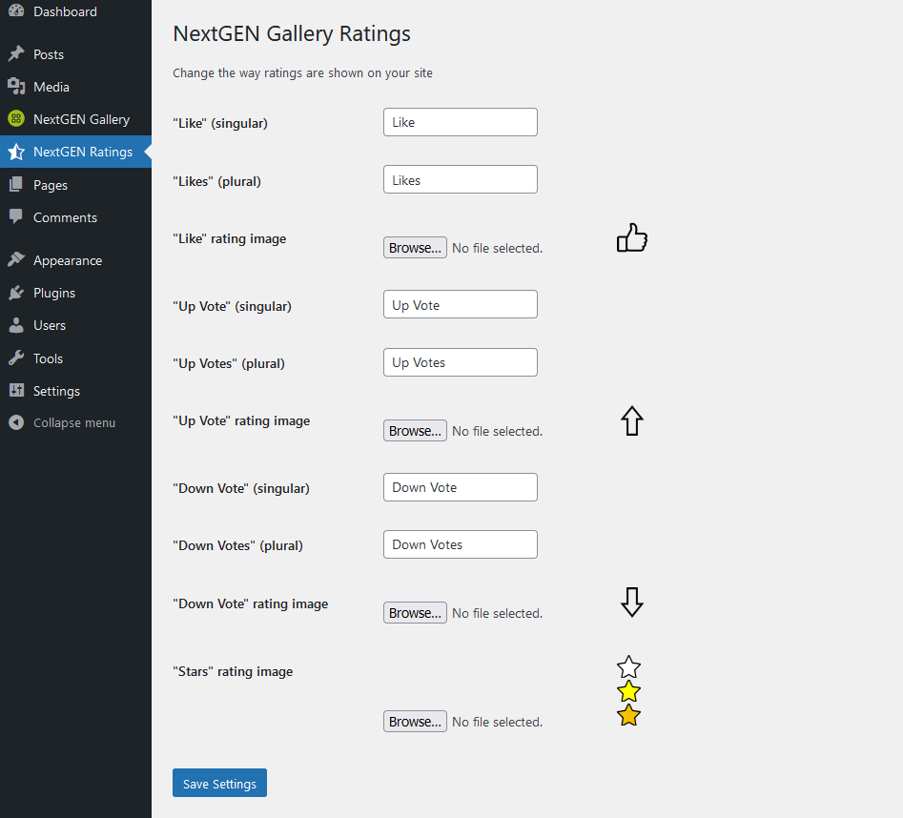Go to the Settings menu

[56, 391]
